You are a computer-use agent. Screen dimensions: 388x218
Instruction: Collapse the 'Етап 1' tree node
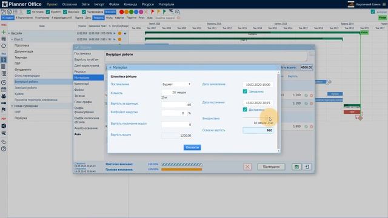(x=12, y=39)
